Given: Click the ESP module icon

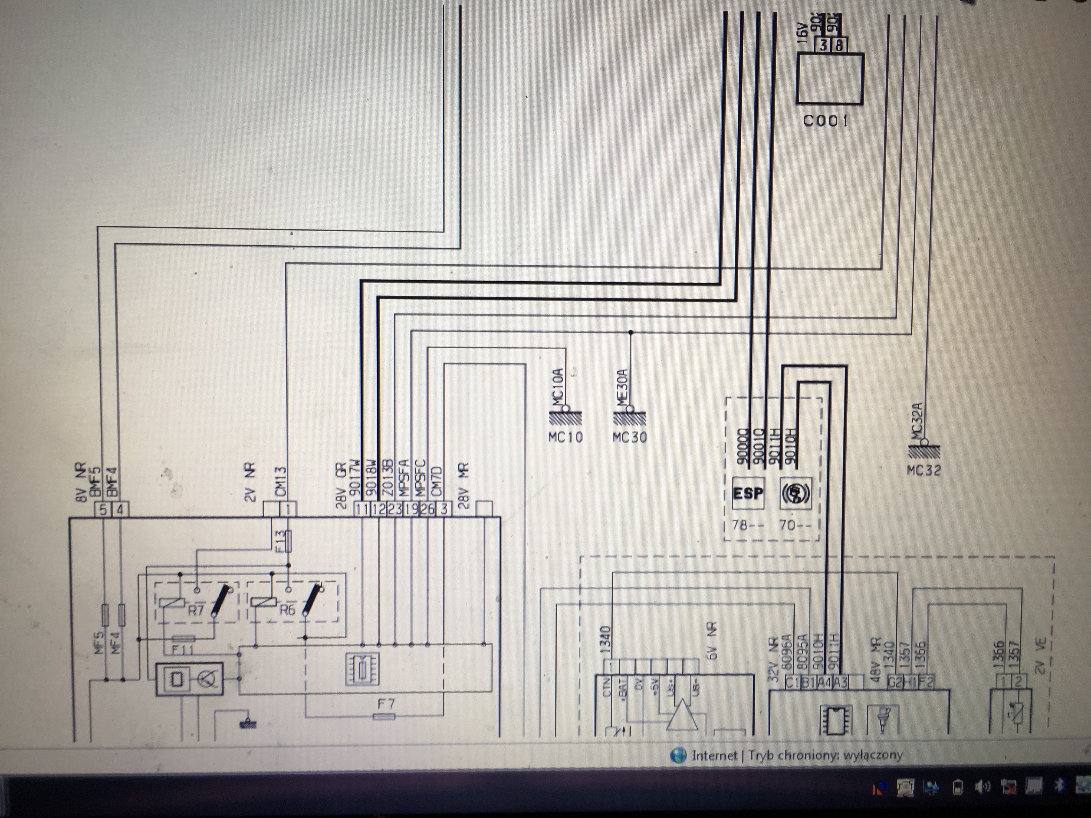Looking at the screenshot, I should point(748,493).
